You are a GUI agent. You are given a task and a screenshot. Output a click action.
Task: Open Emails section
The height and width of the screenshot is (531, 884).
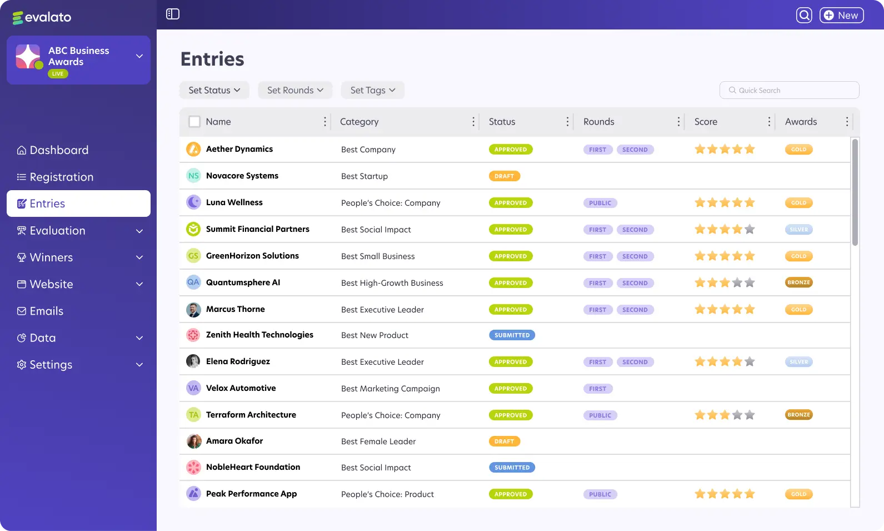pos(40,311)
